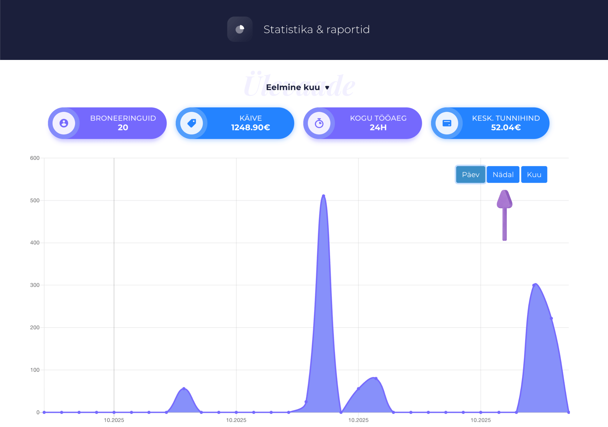The image size is (608, 427).
Task: Click the purple upward arrow pointer
Action: 504,215
